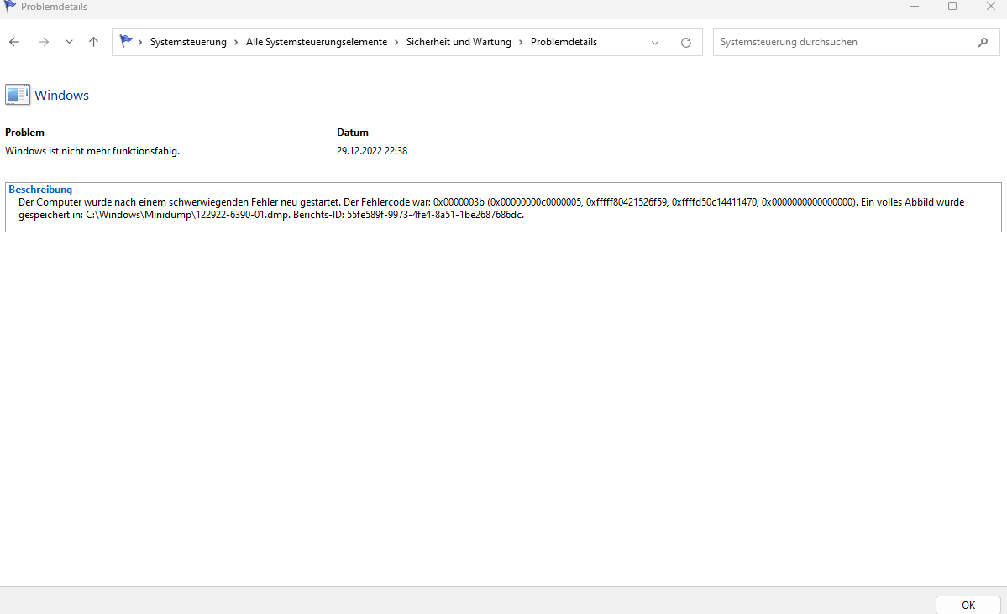Go up one level with up arrow
Screen dimensions: 1007x614
94,42
